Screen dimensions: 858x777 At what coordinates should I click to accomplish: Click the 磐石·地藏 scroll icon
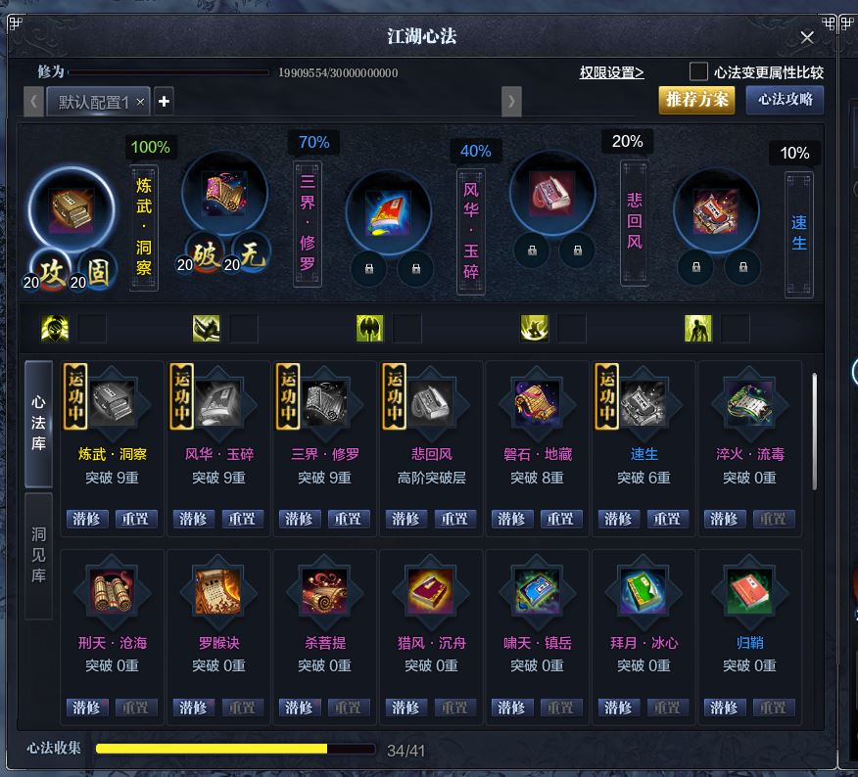click(x=538, y=403)
